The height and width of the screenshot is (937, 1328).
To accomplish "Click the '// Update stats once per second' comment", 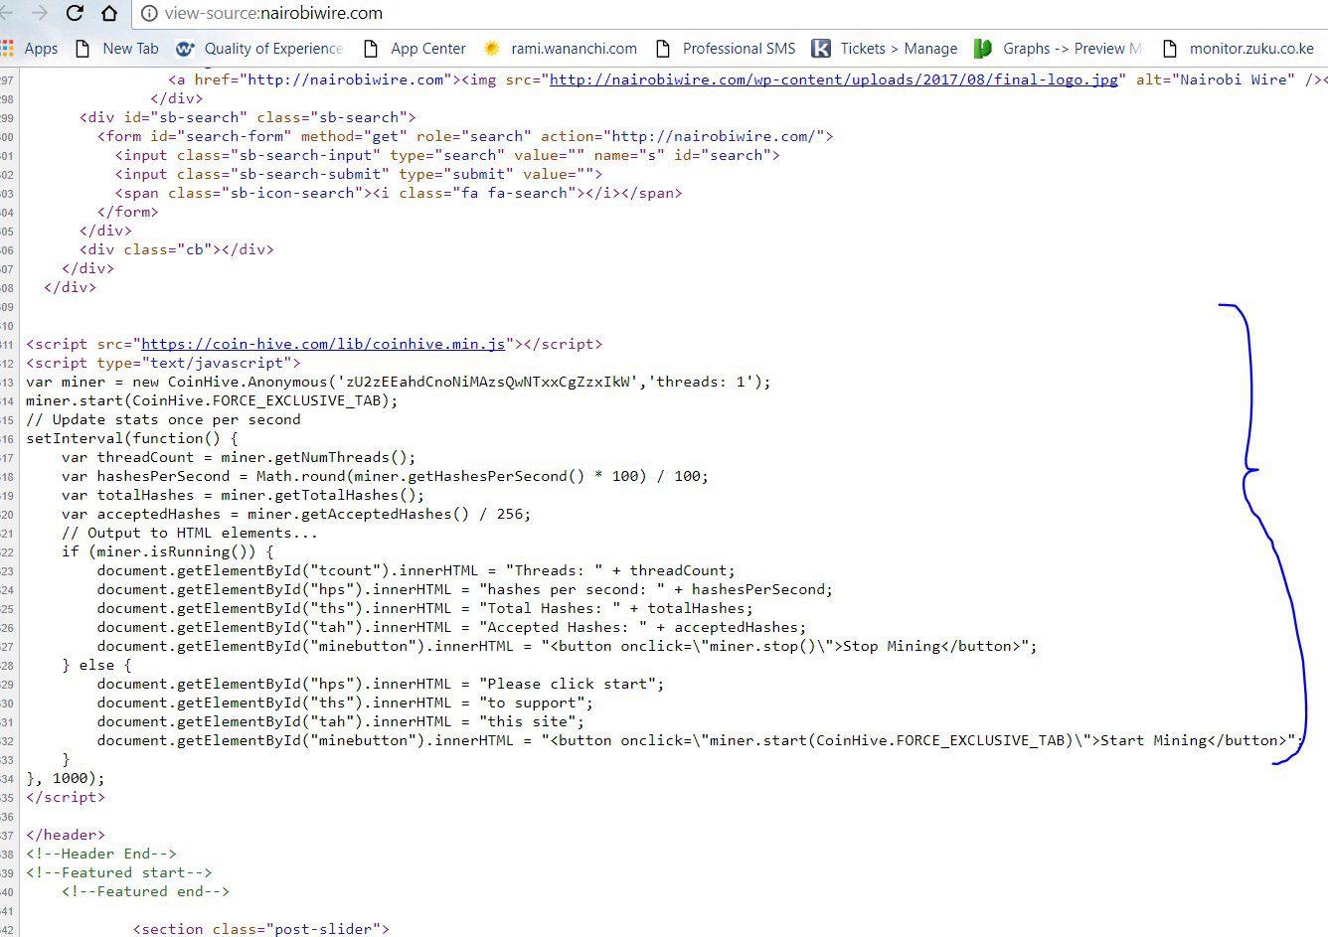I will click(x=163, y=419).
